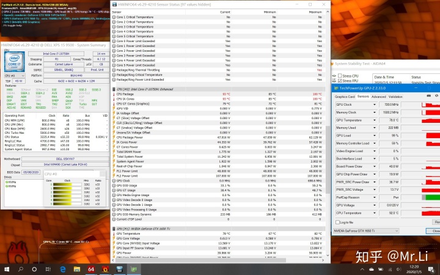The width and height of the screenshot is (440, 275).
Task: Launch Microsoft Edge from the taskbar
Action: [x=63, y=269]
